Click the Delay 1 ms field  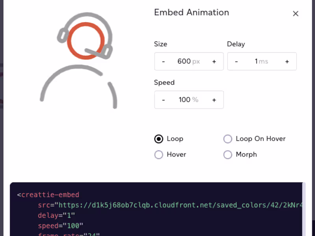(x=262, y=61)
